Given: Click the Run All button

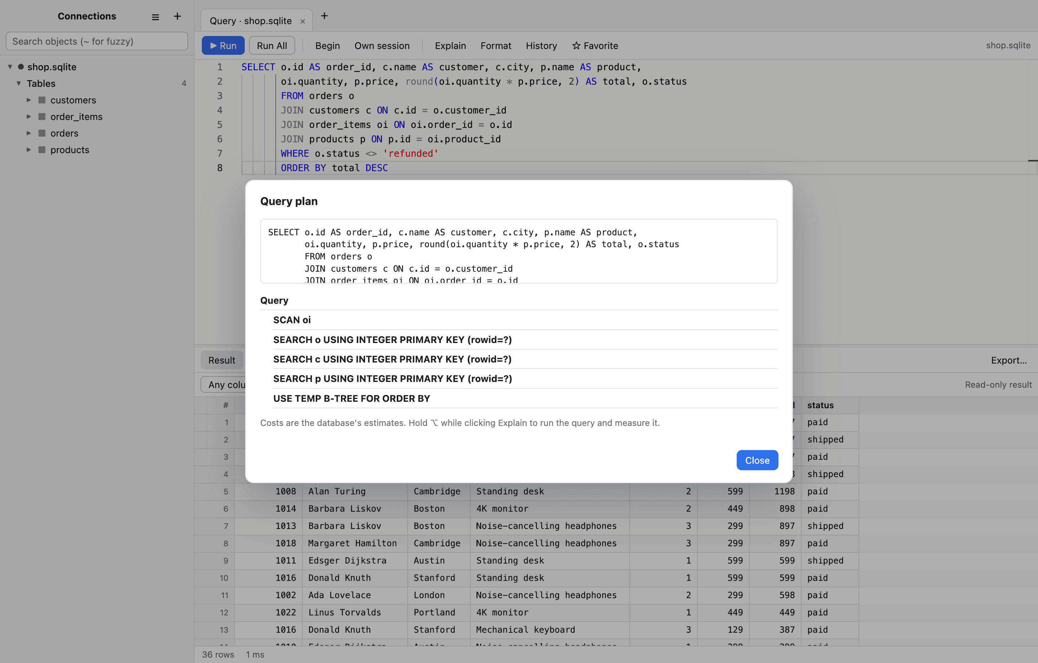Looking at the screenshot, I should (271, 46).
